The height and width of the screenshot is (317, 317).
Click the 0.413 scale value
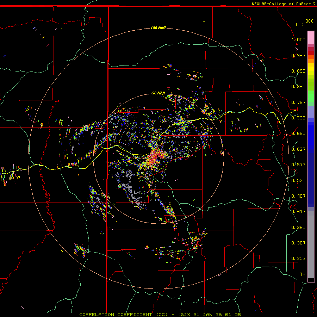pos(298,211)
